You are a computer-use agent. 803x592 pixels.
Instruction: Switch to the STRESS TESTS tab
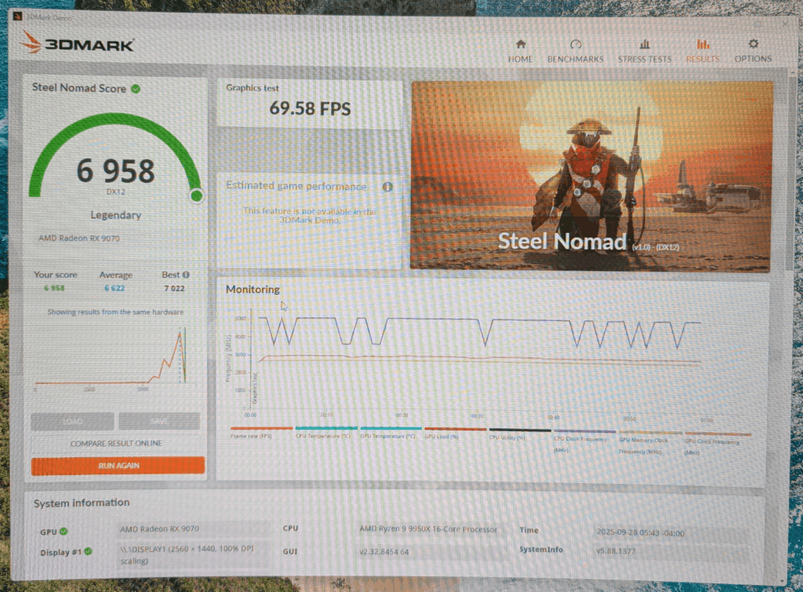[x=645, y=51]
